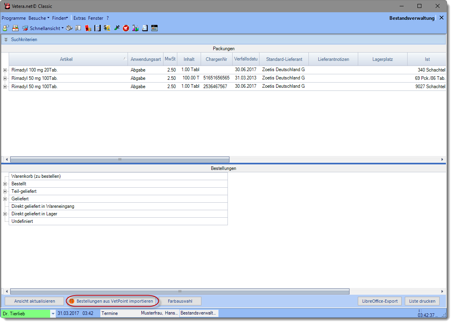The width and height of the screenshot is (453, 324).
Task: Open the Dr. Tierlieb user dropdown
Action: 53,314
